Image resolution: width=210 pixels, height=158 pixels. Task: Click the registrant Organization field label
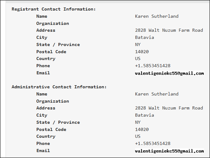tap(52, 23)
